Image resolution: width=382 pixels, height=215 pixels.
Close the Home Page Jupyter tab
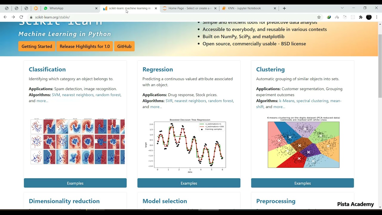point(215,8)
